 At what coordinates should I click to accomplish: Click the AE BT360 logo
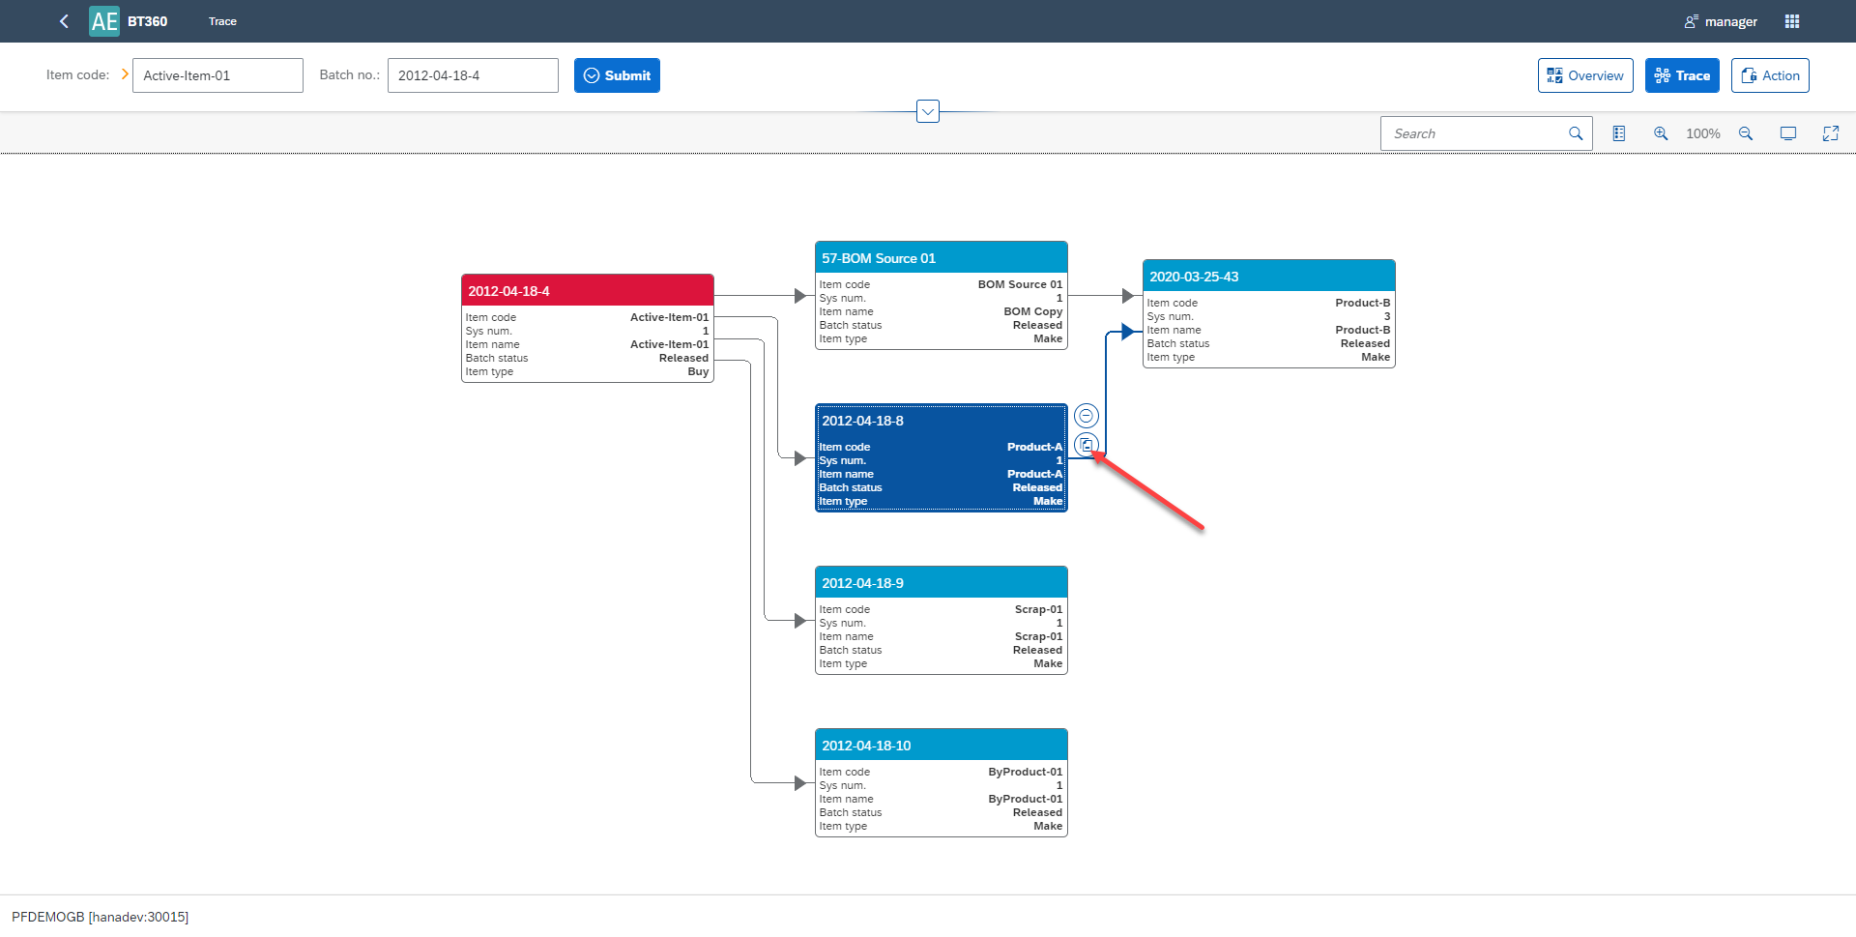click(x=103, y=20)
